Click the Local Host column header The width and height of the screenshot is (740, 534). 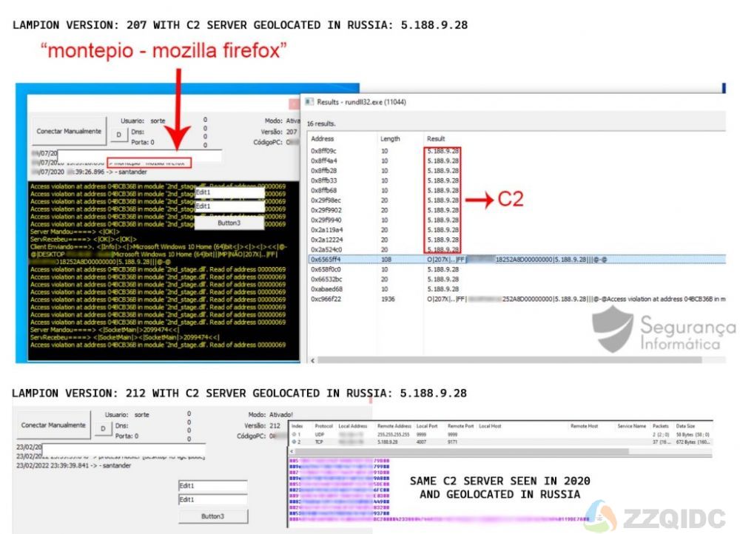[490, 426]
